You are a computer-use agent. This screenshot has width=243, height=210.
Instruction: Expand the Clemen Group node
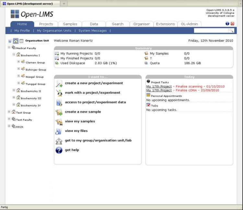point(18,61)
